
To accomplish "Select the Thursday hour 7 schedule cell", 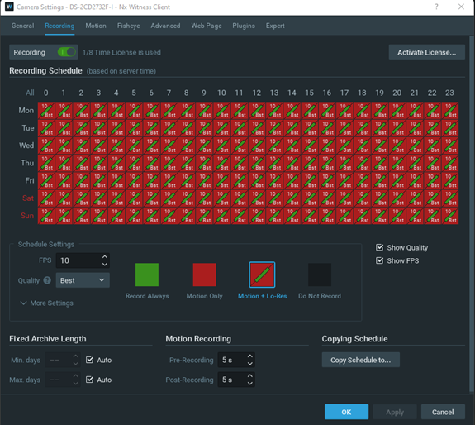I will (x=169, y=164).
